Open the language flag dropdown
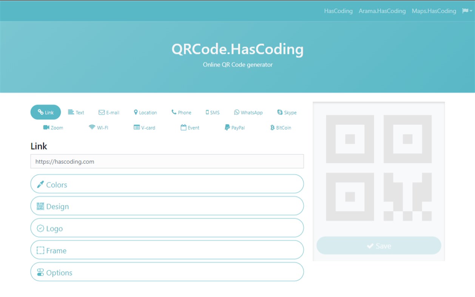Screen dimensions: 475x297 coord(467,11)
